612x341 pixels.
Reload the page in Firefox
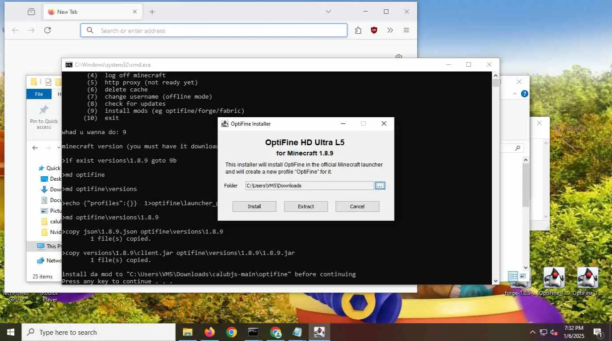click(48, 30)
